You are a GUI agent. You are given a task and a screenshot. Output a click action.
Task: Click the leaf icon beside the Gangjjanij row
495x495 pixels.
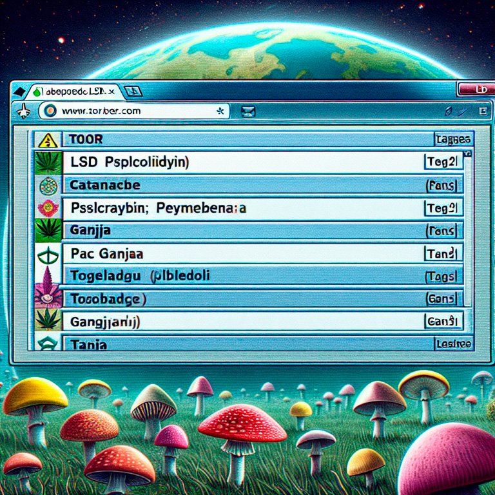click(x=48, y=320)
